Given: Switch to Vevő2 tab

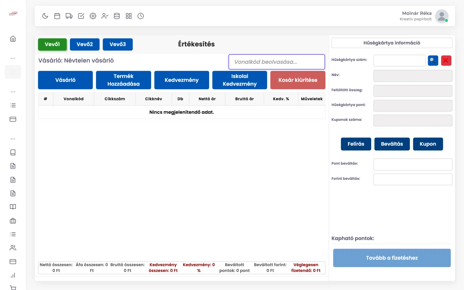Looking at the screenshot, I should click(x=85, y=44).
